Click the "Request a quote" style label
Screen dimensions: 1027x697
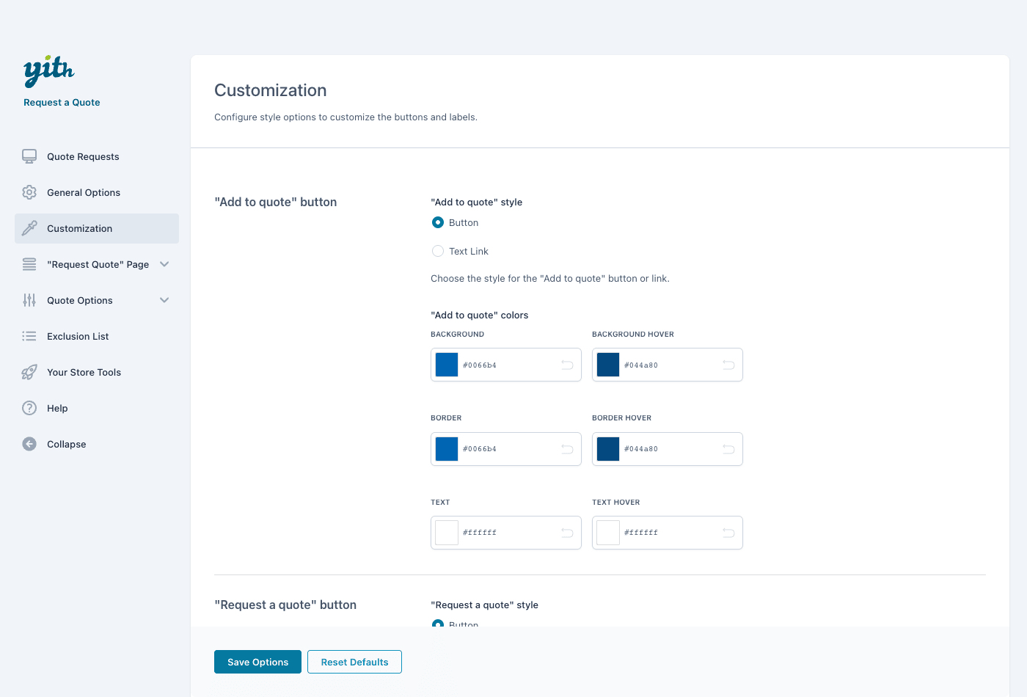click(485, 605)
